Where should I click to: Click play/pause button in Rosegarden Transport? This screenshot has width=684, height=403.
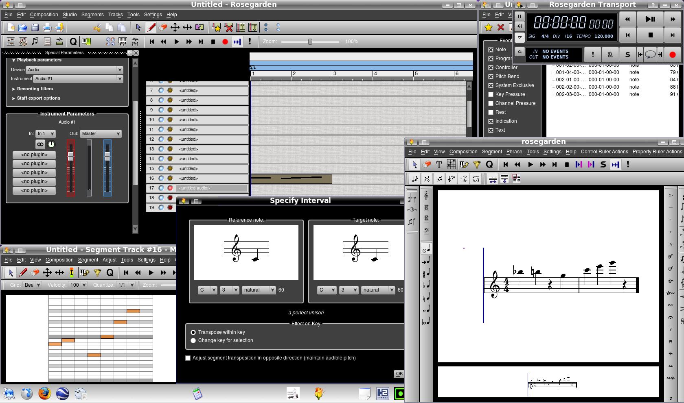point(650,19)
